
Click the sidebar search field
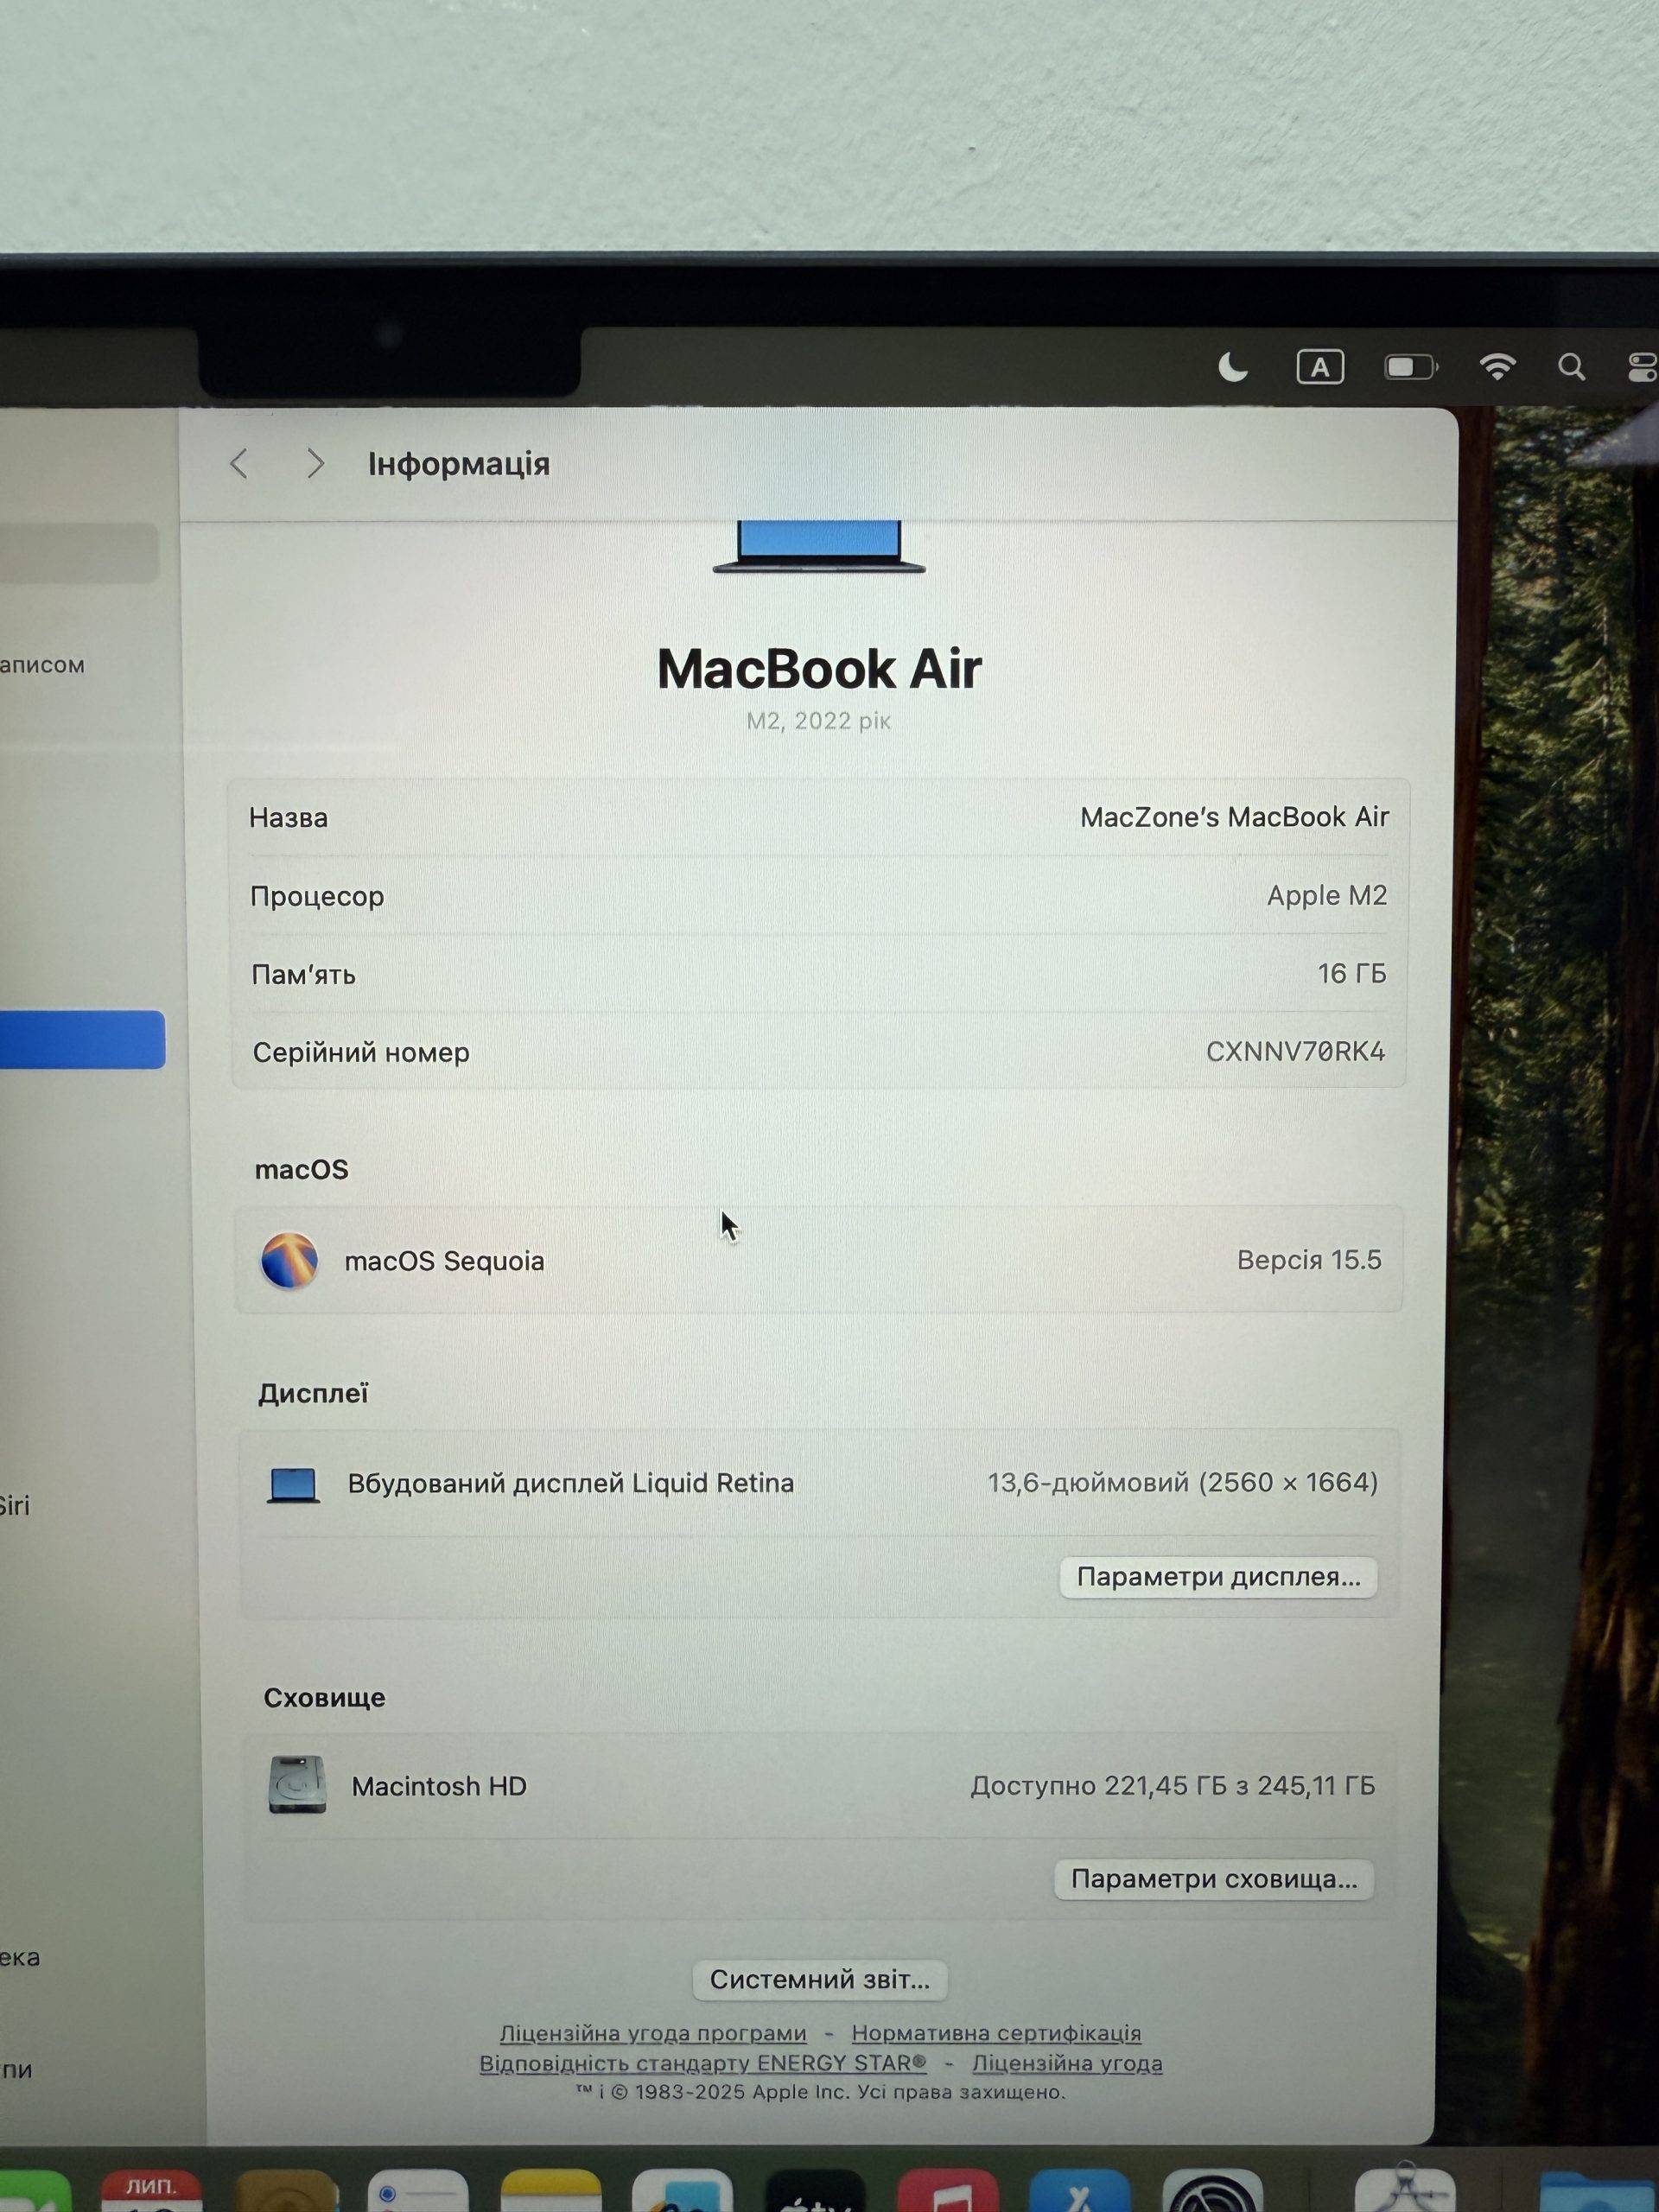click(x=79, y=552)
